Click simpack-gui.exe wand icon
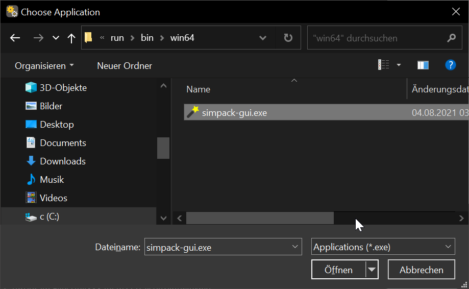The height and width of the screenshot is (289, 469). point(193,112)
